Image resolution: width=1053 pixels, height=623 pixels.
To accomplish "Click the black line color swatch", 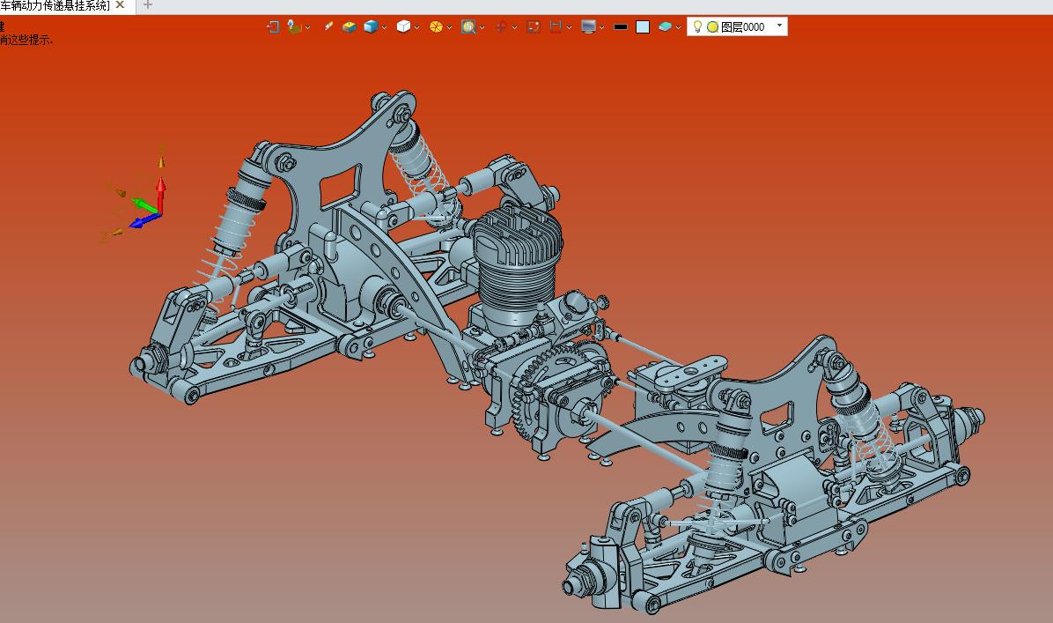I will (622, 27).
